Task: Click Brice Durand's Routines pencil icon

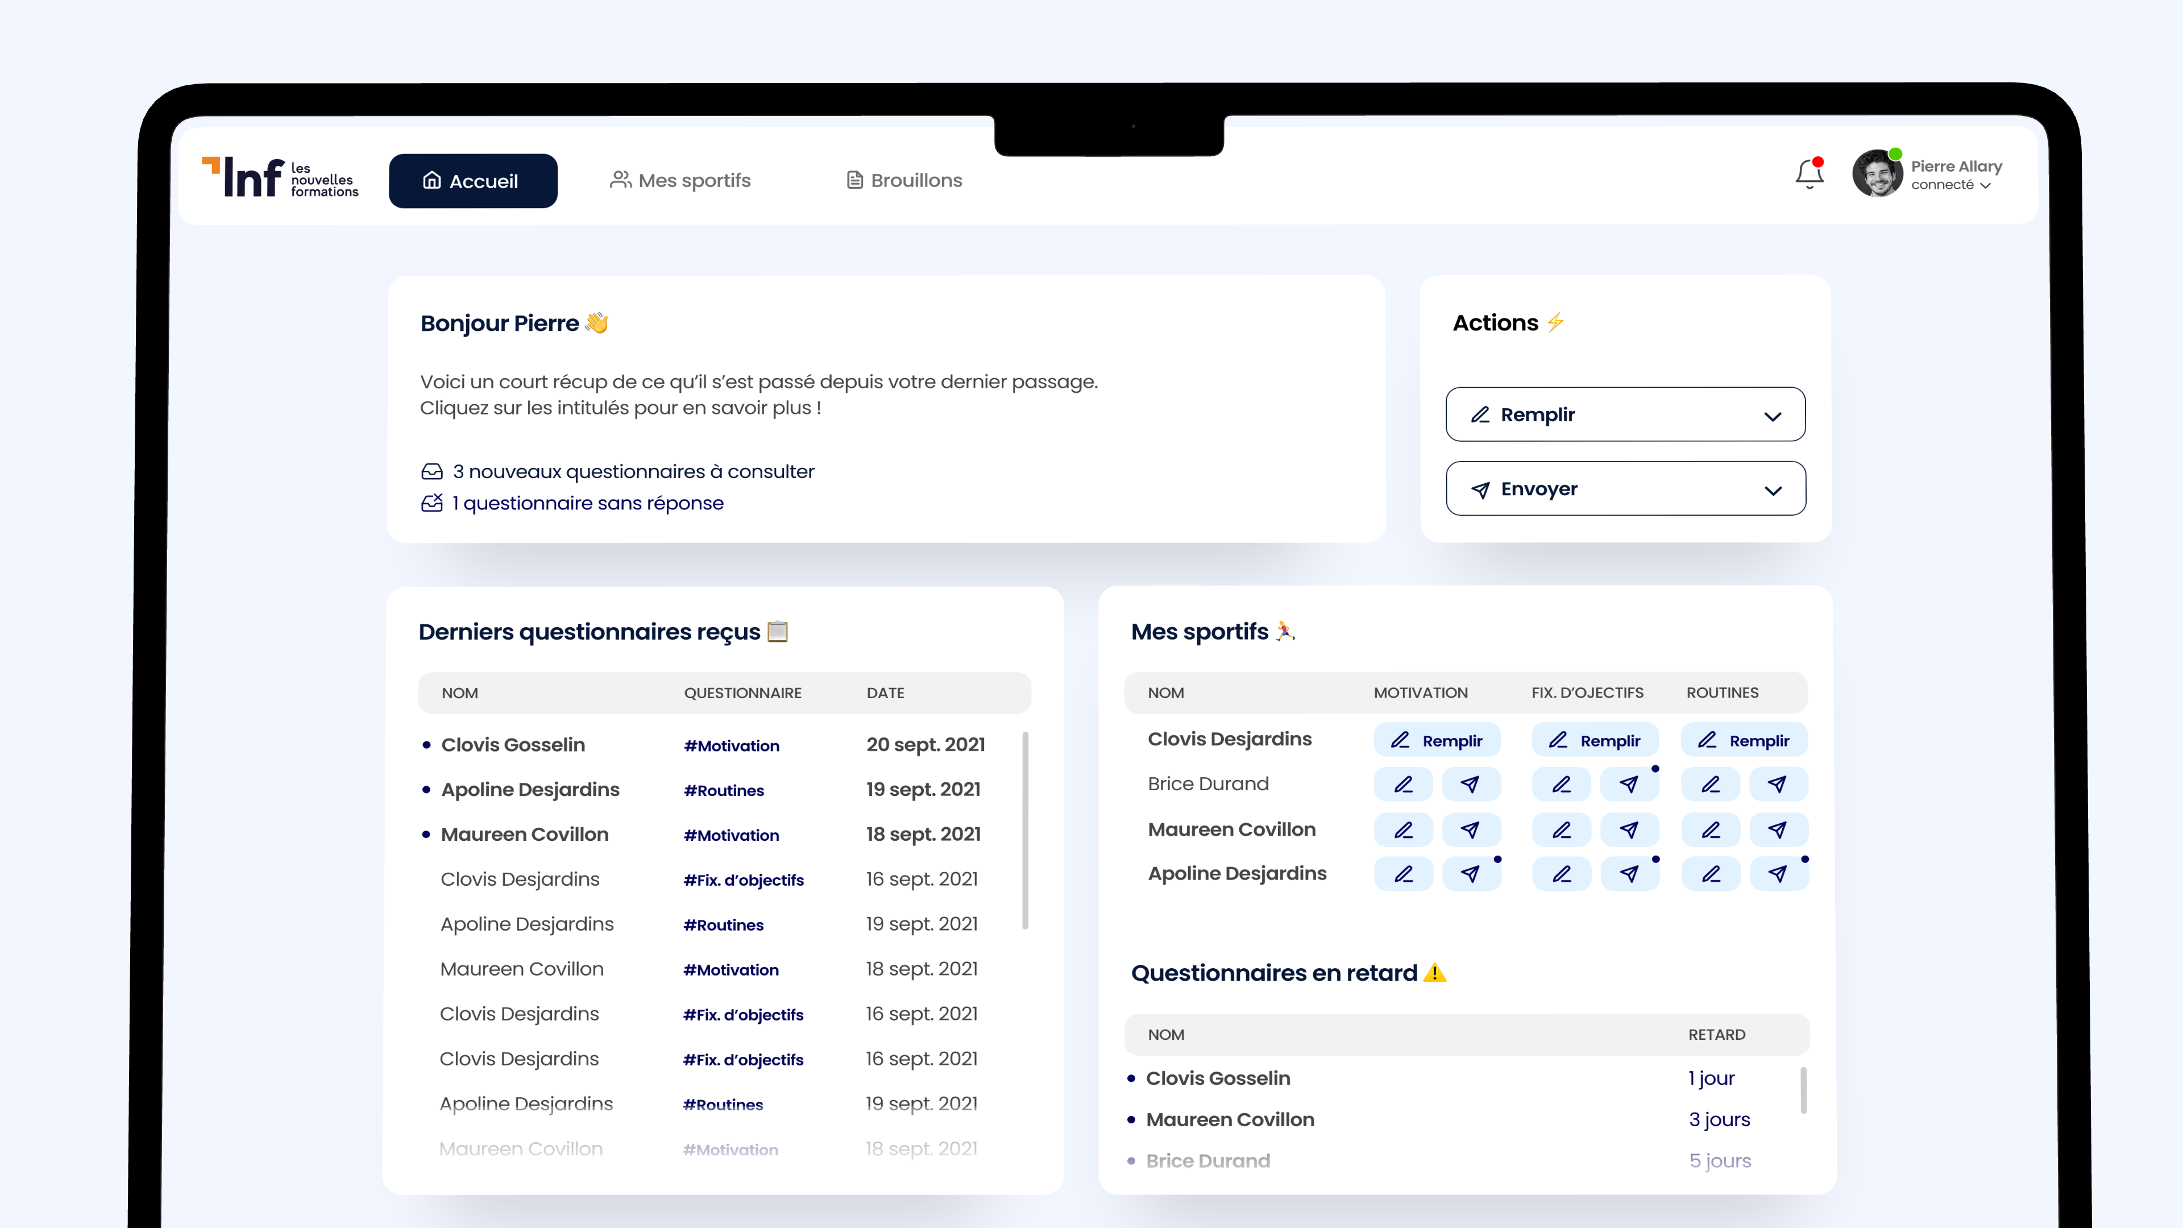Action: pyautogui.click(x=1711, y=785)
